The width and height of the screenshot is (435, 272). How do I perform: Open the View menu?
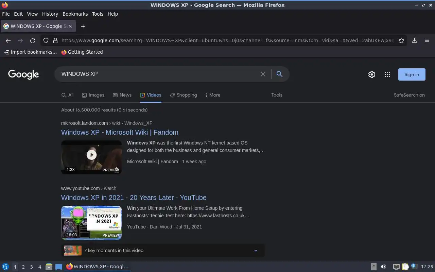coord(32,14)
